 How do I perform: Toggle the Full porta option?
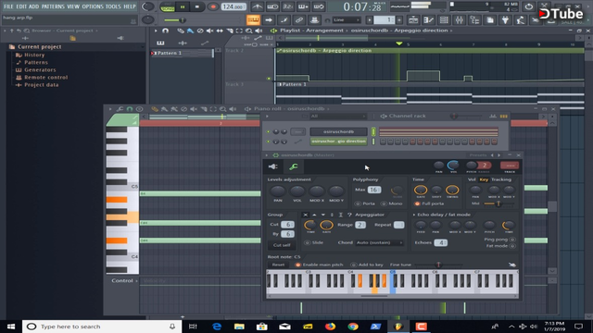tap(429, 203)
